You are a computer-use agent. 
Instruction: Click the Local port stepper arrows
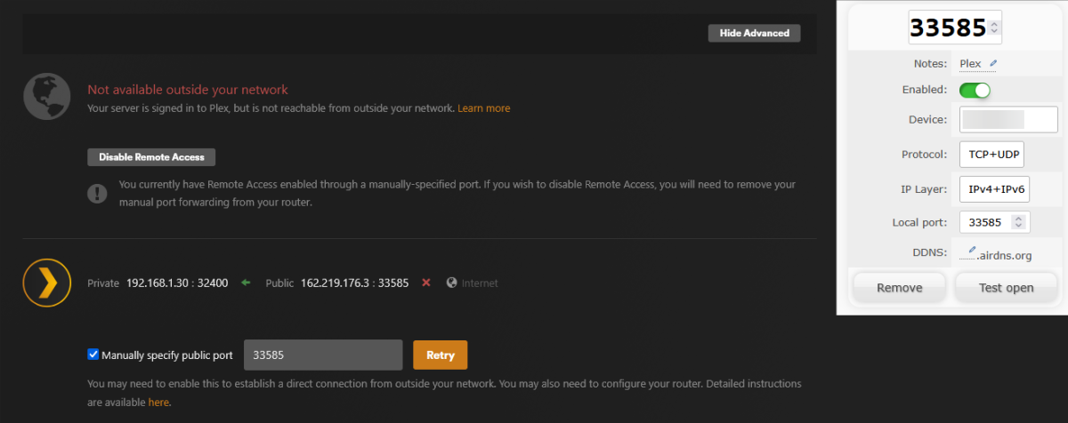point(1020,222)
